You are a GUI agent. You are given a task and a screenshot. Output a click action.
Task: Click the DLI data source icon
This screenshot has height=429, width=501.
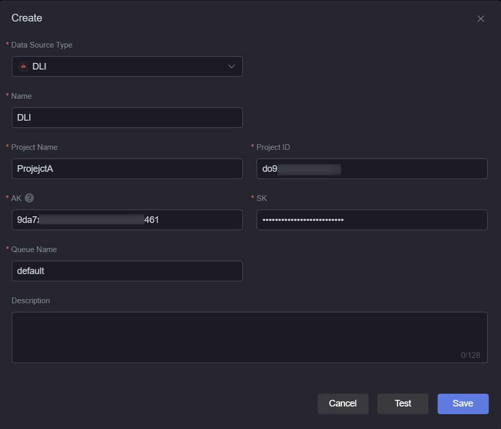(24, 66)
